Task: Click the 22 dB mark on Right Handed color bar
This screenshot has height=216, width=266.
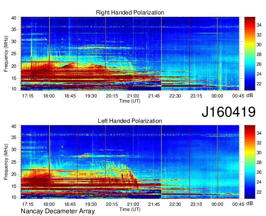Action: click(x=259, y=84)
